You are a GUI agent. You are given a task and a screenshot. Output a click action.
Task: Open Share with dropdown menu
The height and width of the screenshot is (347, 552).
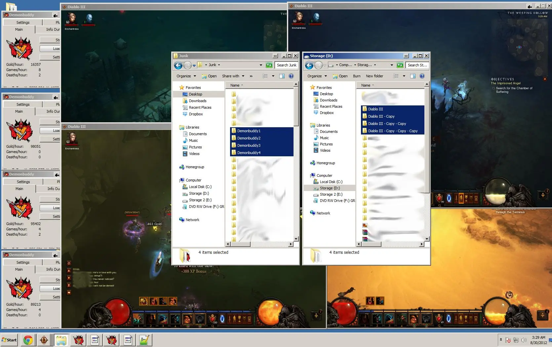click(233, 76)
